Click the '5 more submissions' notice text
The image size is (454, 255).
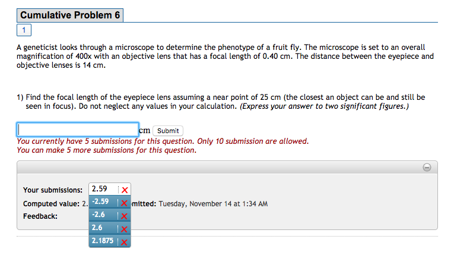pyautogui.click(x=107, y=150)
